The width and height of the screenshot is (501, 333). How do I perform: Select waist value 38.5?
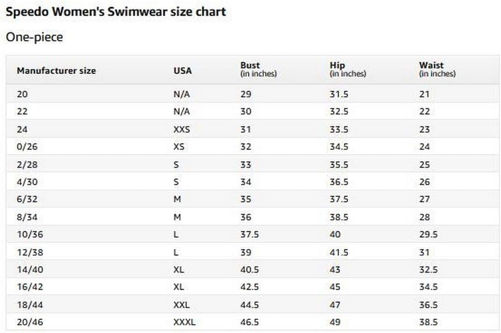[x=428, y=322]
